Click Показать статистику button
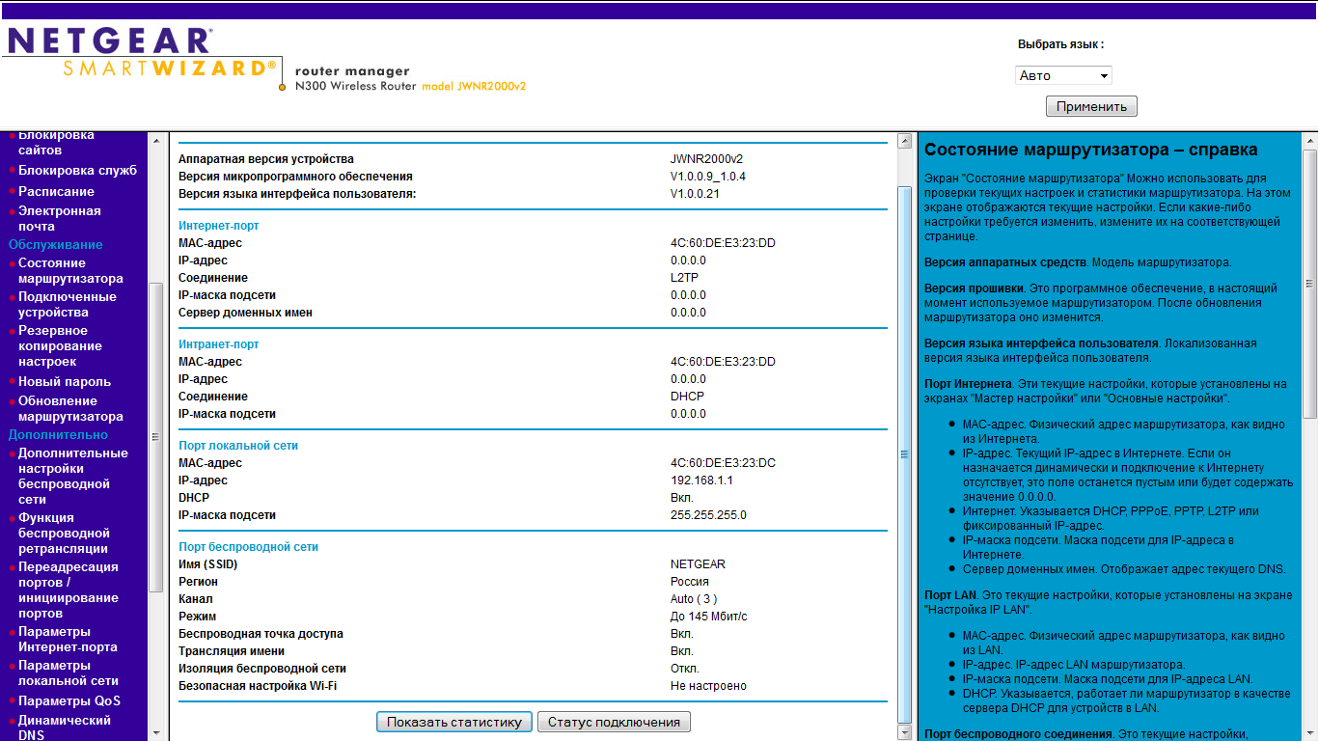 pyautogui.click(x=453, y=722)
